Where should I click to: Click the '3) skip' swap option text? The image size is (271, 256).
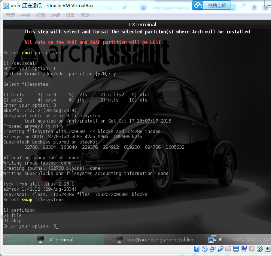click(x=12, y=221)
